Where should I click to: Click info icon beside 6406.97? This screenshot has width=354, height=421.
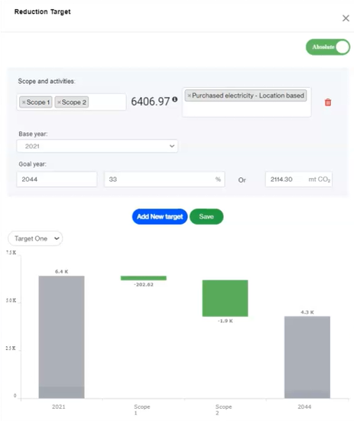click(x=175, y=99)
